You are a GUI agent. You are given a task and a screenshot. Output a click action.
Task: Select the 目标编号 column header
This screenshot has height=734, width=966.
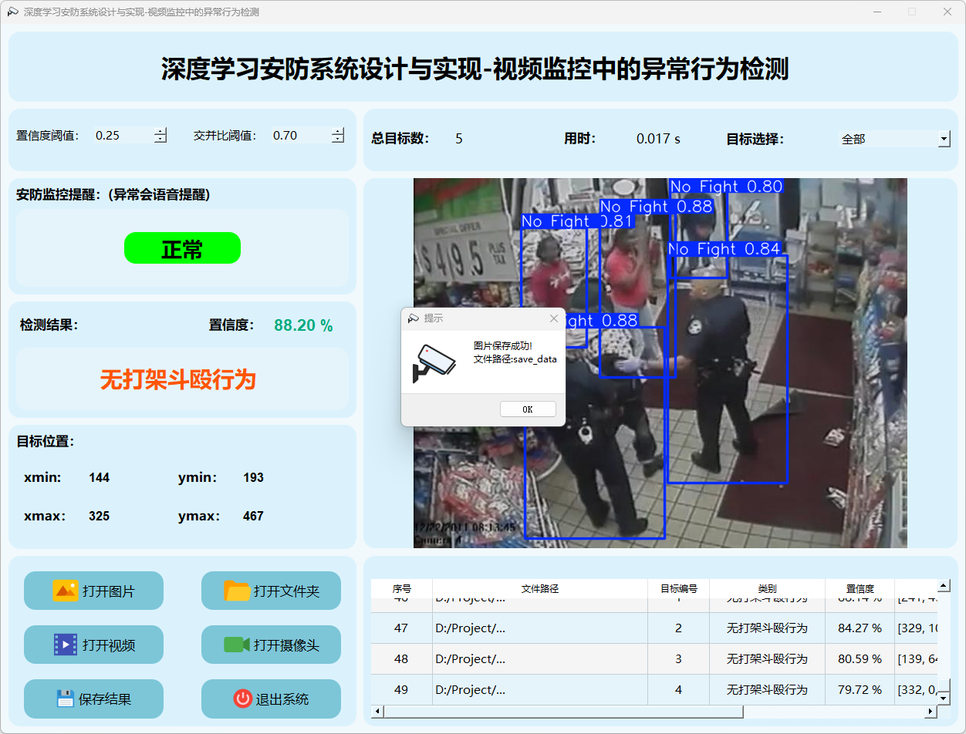click(x=679, y=588)
